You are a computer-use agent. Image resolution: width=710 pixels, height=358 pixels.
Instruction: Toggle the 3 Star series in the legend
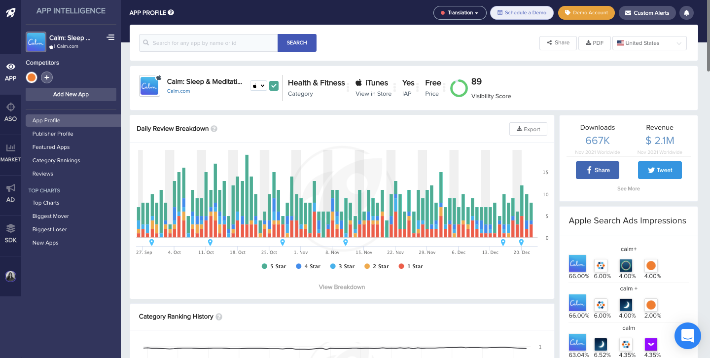343,266
